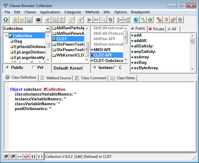The height and width of the screenshot is (163, 199).
Task: Click the parentheses icon in bottom toolbar
Action: pyautogui.click(x=40, y=156)
